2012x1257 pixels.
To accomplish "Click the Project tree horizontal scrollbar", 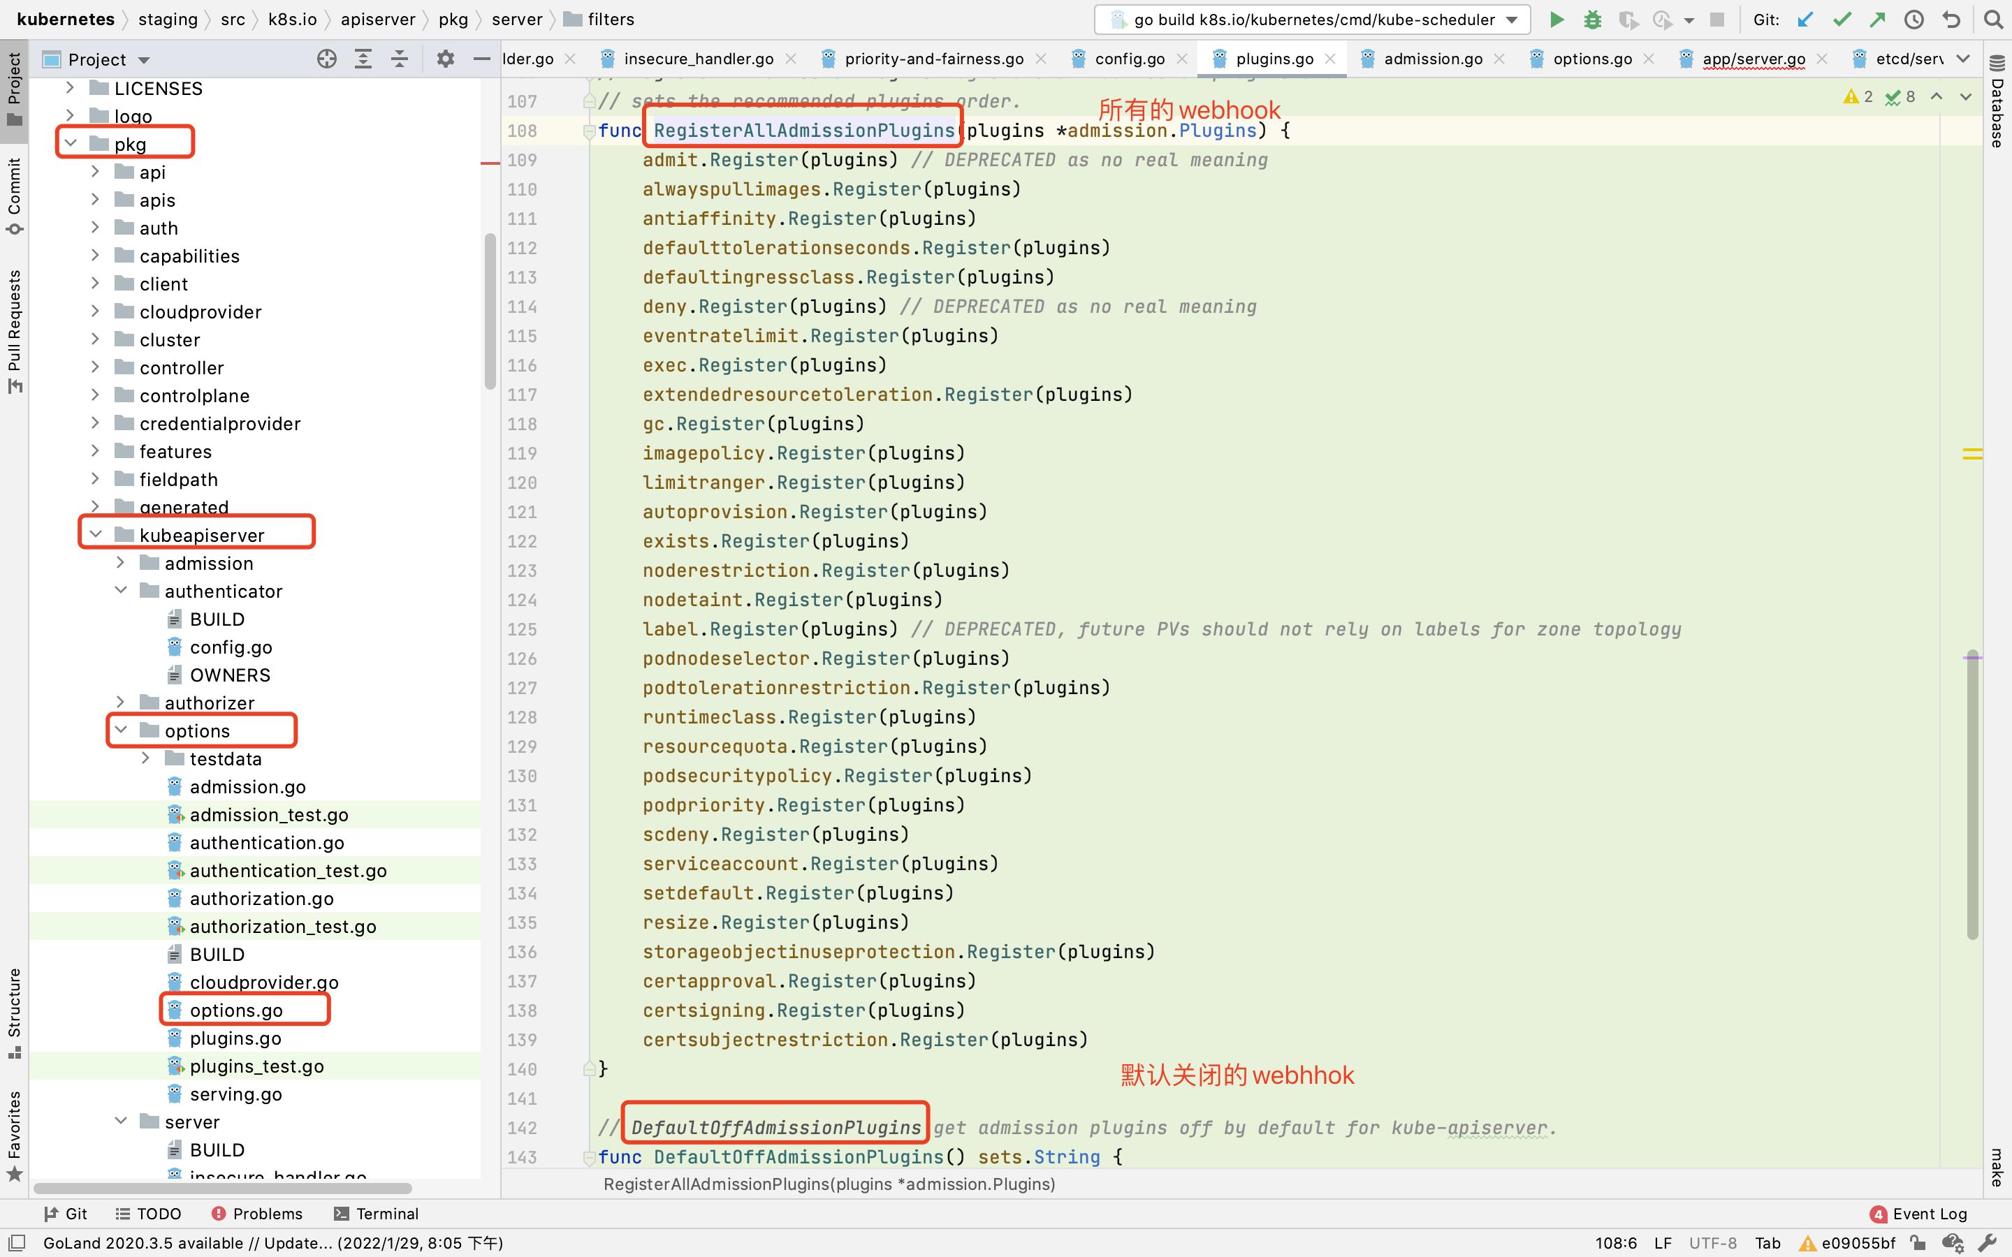I will [223, 1188].
